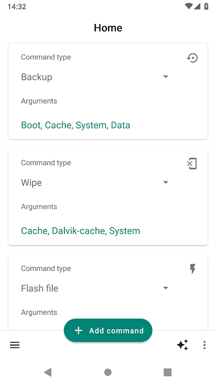Select the Flash file command type text
This screenshot has width=216, height=385.
[40, 288]
